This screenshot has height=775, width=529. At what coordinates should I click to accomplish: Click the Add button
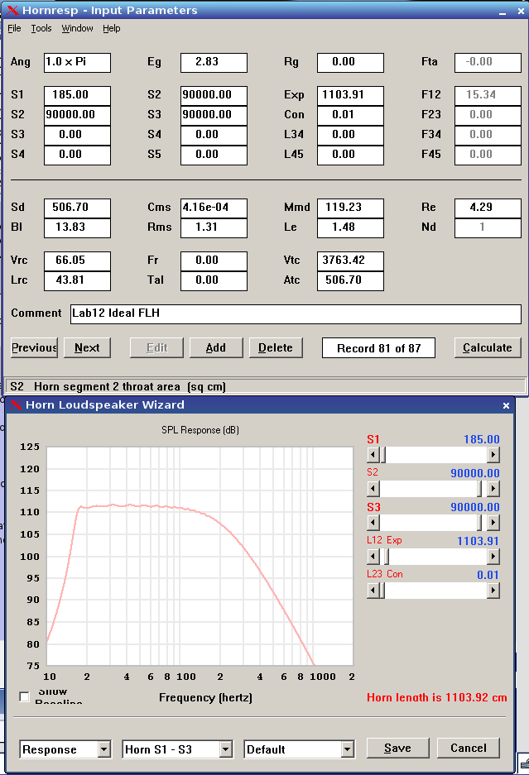(x=216, y=347)
